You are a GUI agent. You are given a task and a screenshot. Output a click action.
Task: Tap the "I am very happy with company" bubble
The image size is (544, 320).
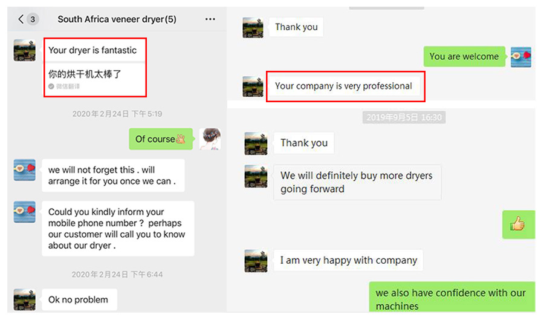(x=348, y=260)
